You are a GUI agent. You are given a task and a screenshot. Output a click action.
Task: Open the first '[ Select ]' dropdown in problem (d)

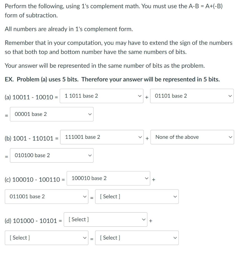105,219
